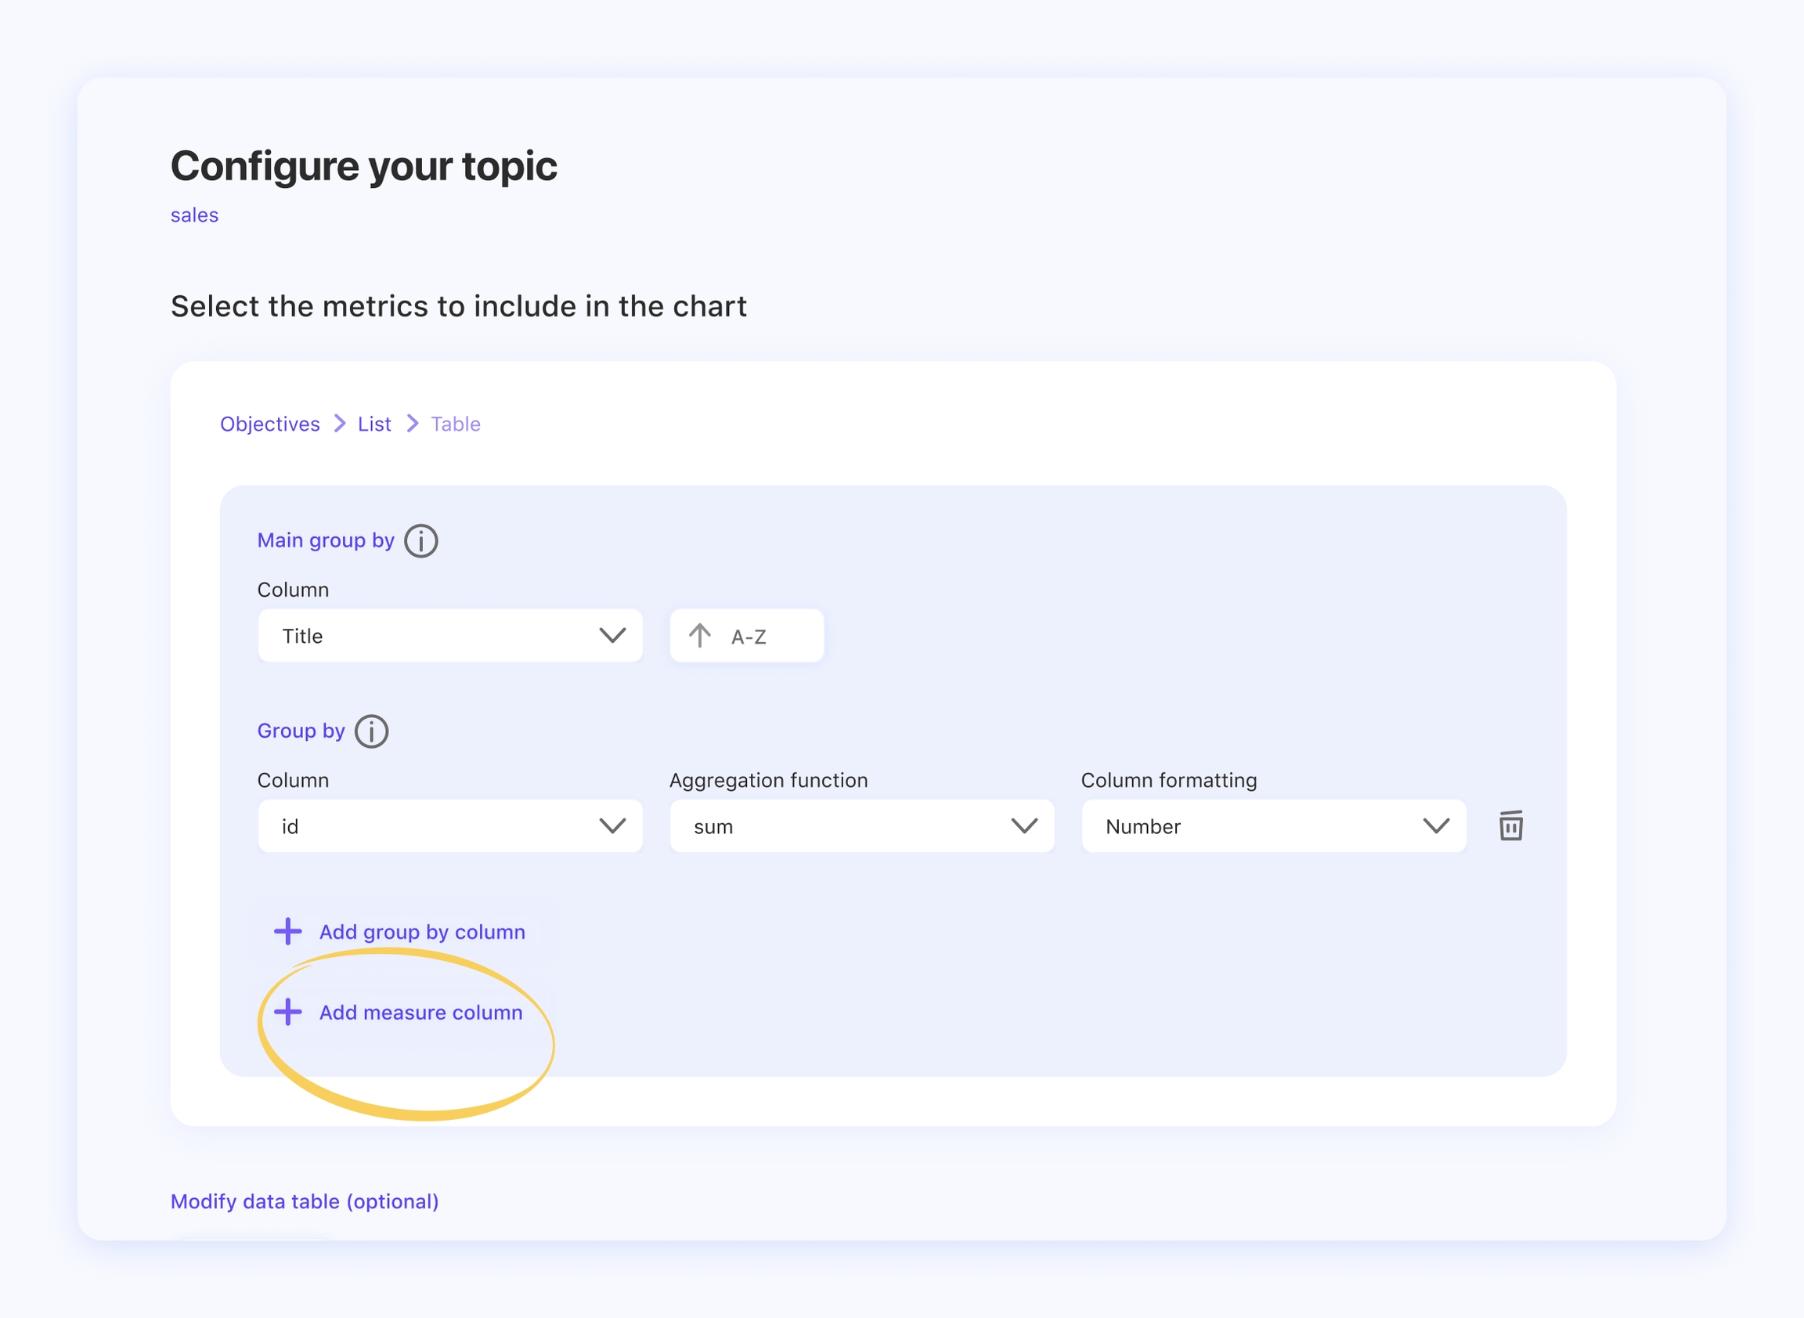Click plus icon for Add measure column
The height and width of the screenshot is (1318, 1804).
pyautogui.click(x=288, y=1012)
